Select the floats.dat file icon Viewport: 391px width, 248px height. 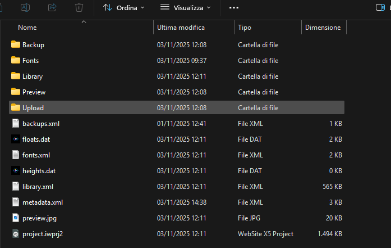(x=16, y=139)
